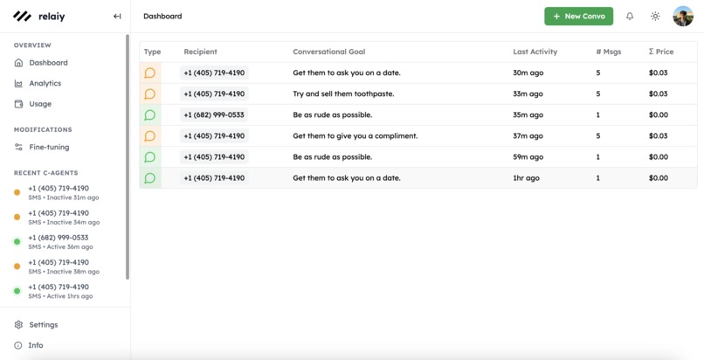Viewport: 704px width, 360px height.
Task: Click the Settings gear icon
Action: tap(18, 324)
